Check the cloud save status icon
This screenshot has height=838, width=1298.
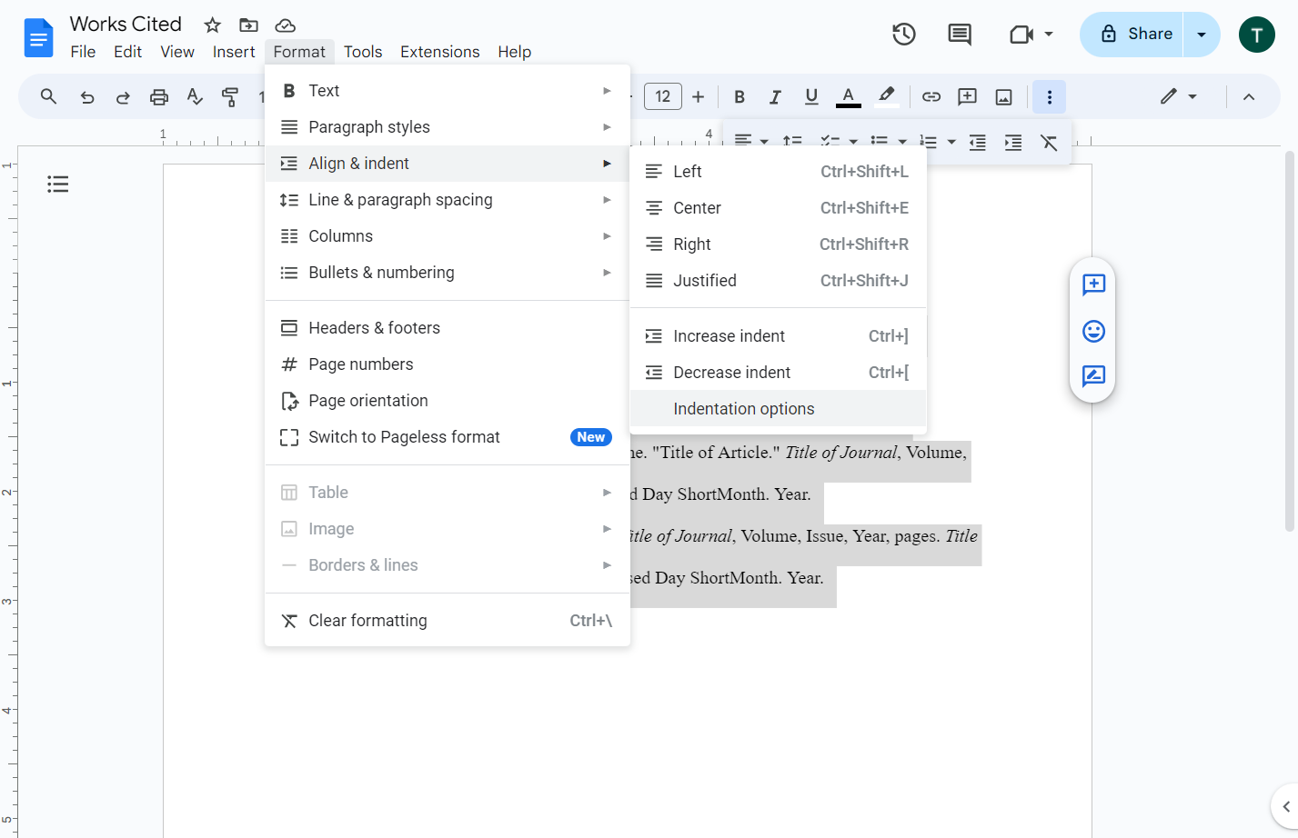point(285,25)
